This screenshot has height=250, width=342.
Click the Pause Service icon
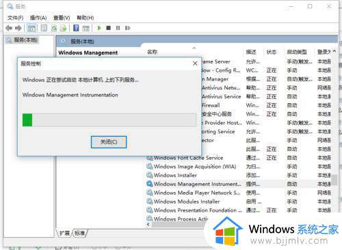pos(118,28)
